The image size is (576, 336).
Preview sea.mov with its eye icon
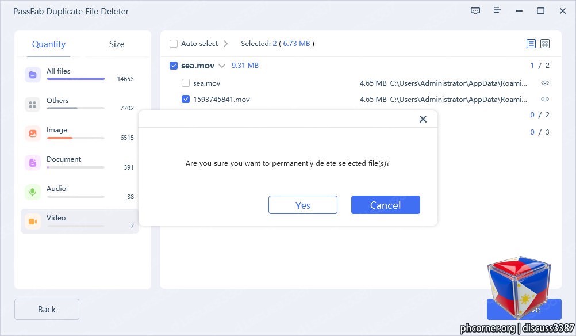pyautogui.click(x=545, y=83)
